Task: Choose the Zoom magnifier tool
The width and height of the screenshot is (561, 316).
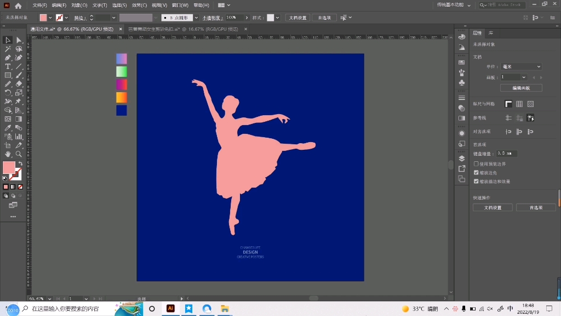Action: pos(19,154)
